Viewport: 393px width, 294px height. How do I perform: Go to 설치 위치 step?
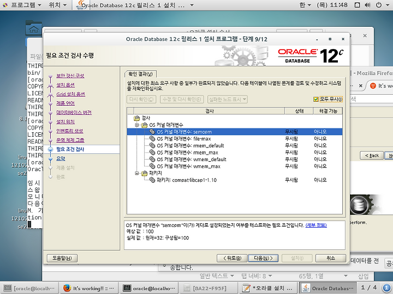tap(65, 122)
